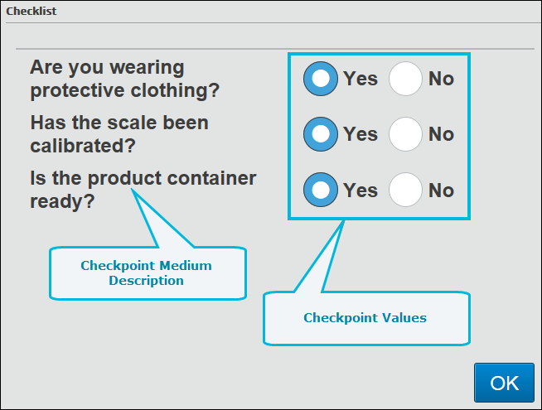The width and height of the screenshot is (542, 410).
Task: Mark No radio for product container ready
Action: click(x=405, y=190)
